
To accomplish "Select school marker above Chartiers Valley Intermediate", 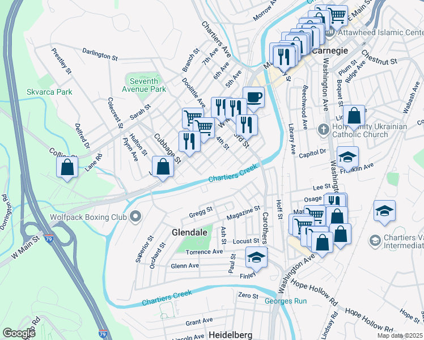I will (385, 211).
